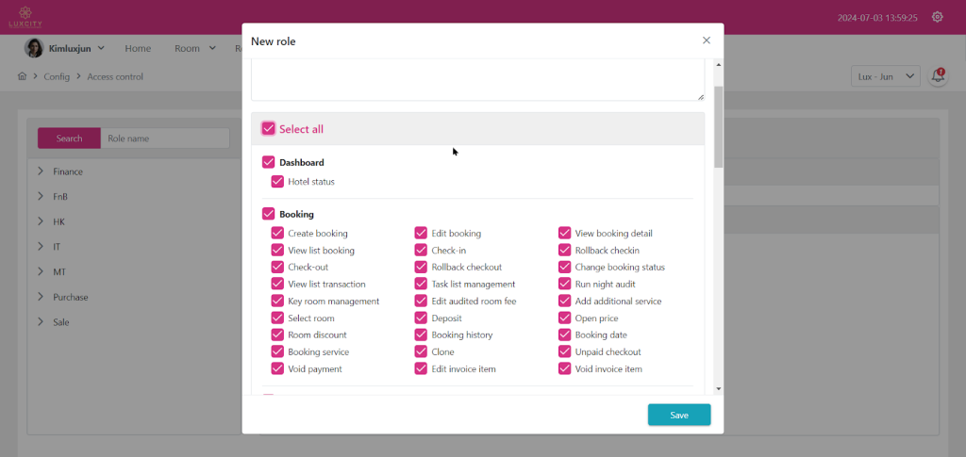966x457 pixels.
Task: Close the New role dialog
Action: point(706,41)
